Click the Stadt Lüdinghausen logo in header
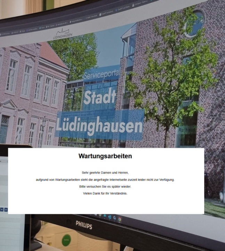The image size is (225, 251). tap(63, 34)
